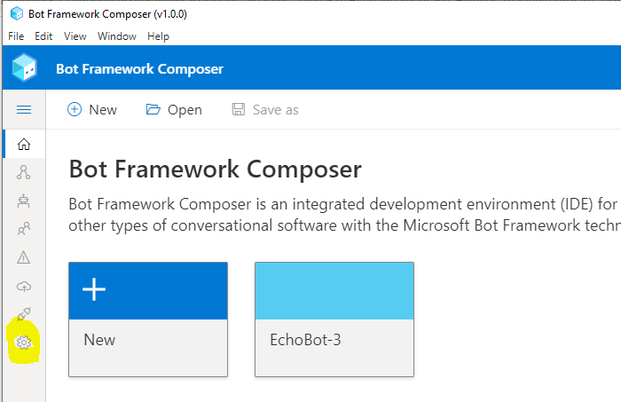Open Settings via highlighted gear icon
This screenshot has width=621, height=402.
23,343
